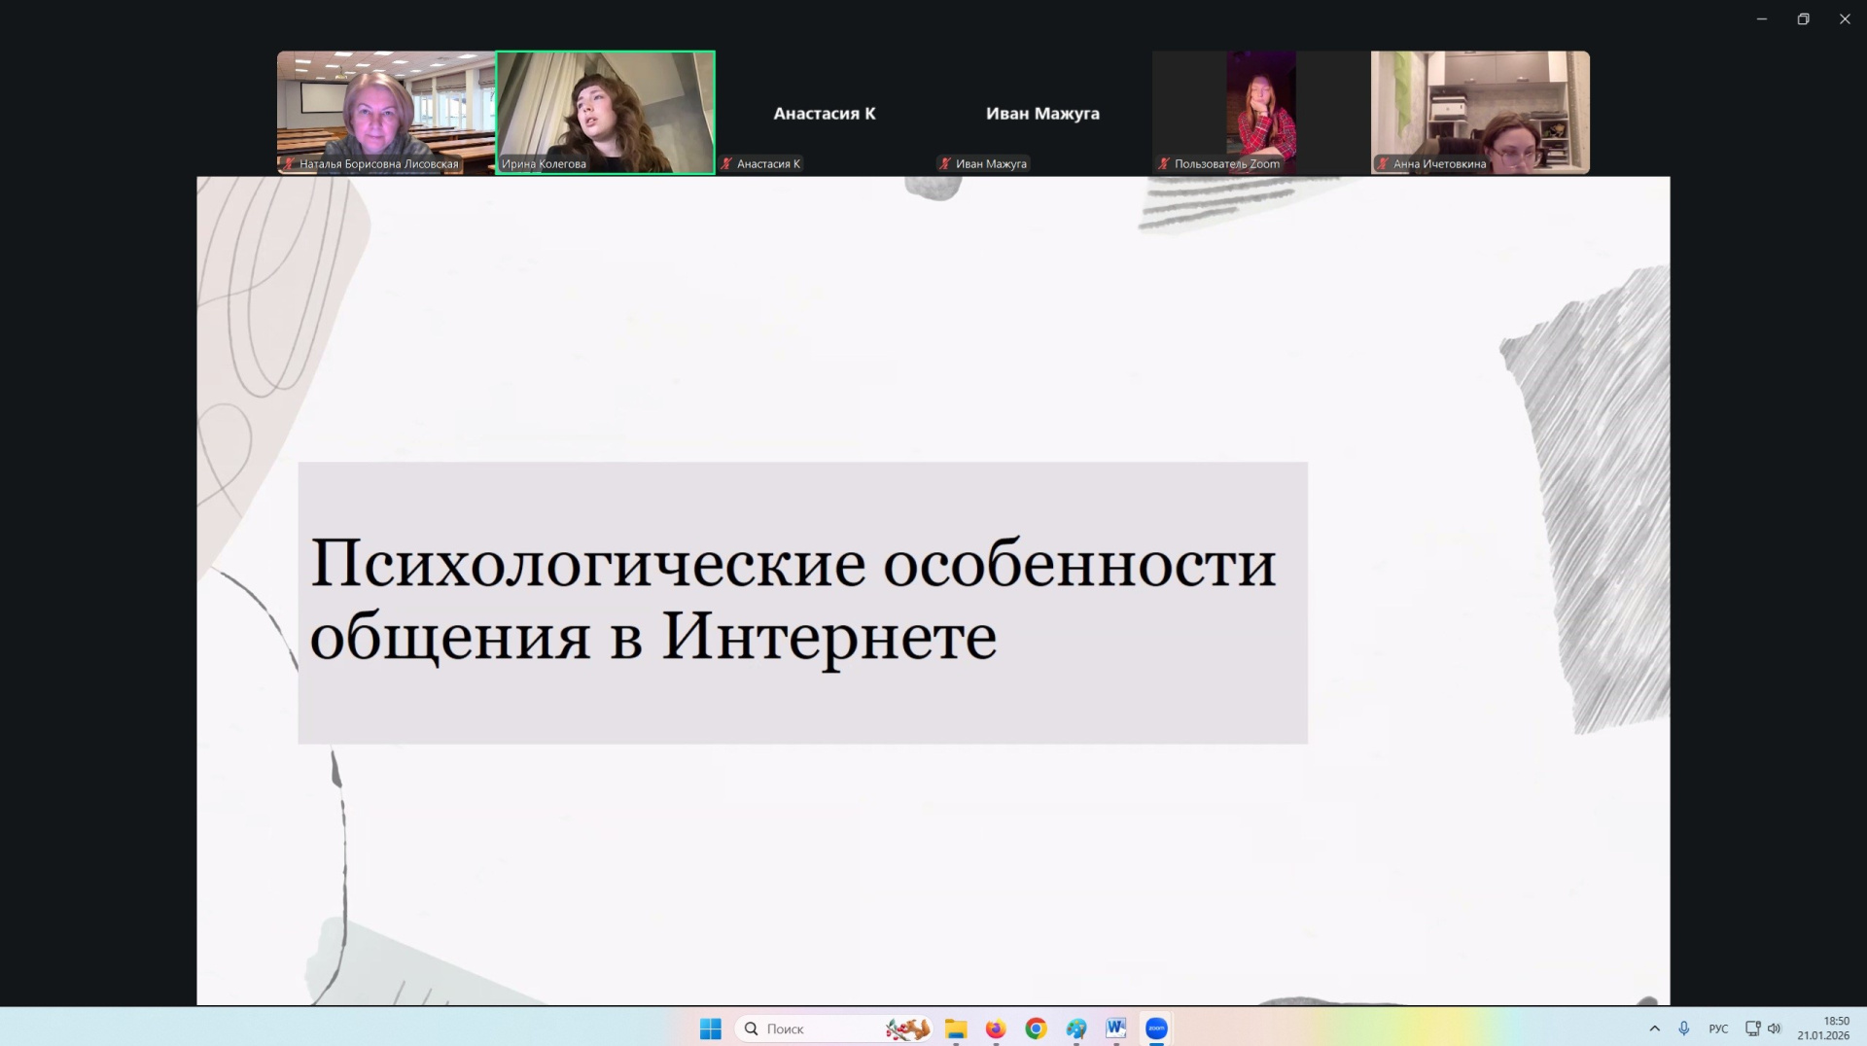The image size is (1867, 1046).
Task: Launch Firefox from the taskbar
Action: pos(996,1029)
